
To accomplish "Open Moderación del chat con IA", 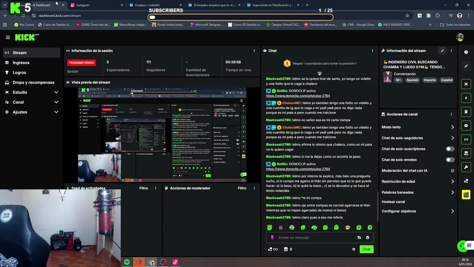I will coord(418,171).
